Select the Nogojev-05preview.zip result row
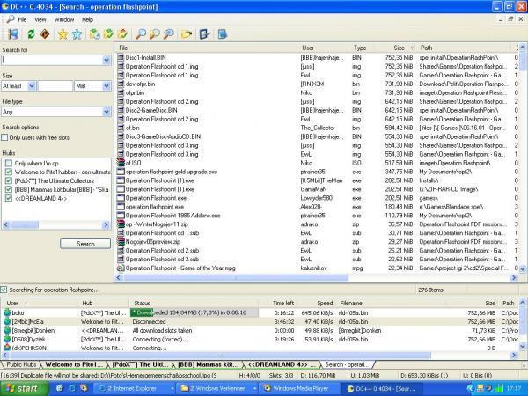 click(x=315, y=242)
